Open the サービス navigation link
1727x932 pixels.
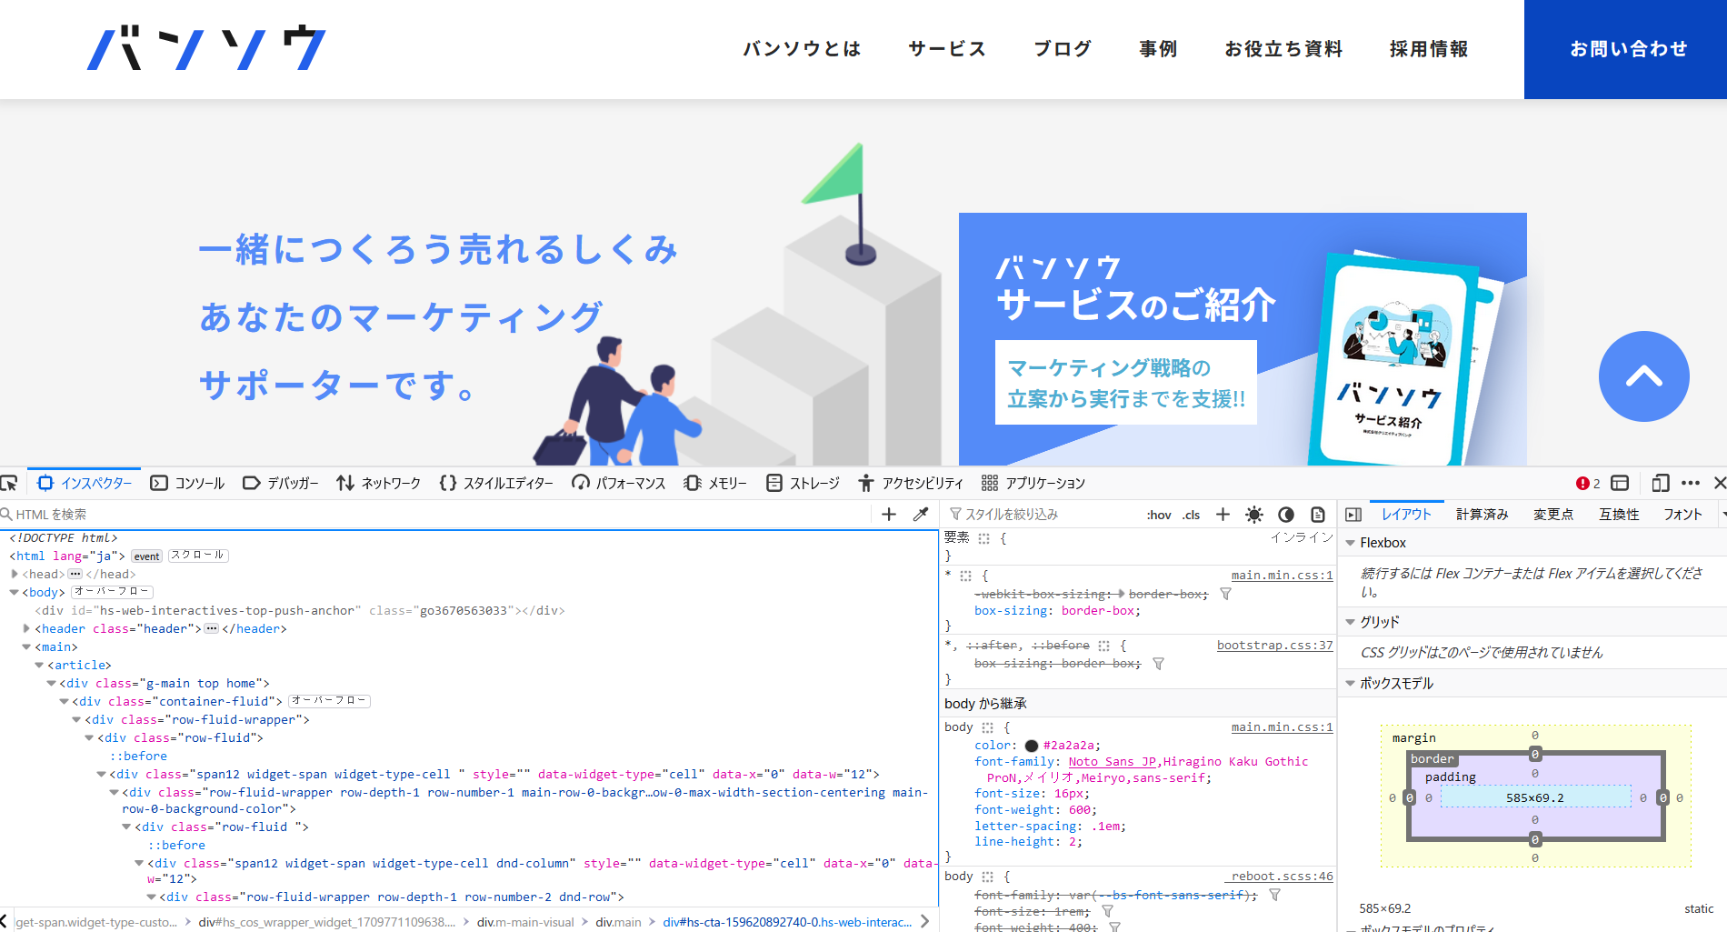pyautogui.click(x=947, y=49)
